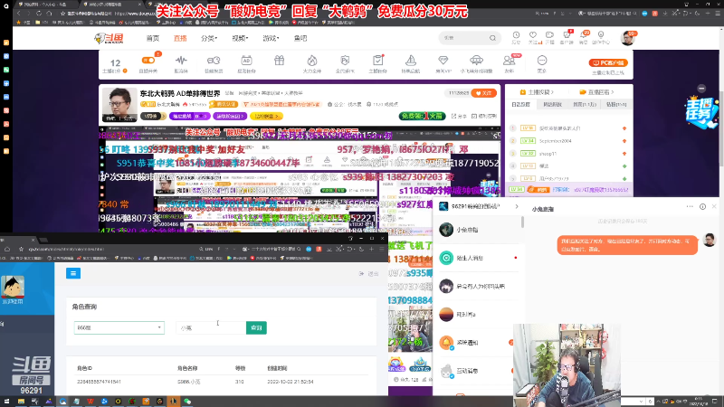Image resolution: width=724 pixels, height=407 pixels.
Task: Toggle the orange switch in streamer toolbar
Action: [148, 61]
